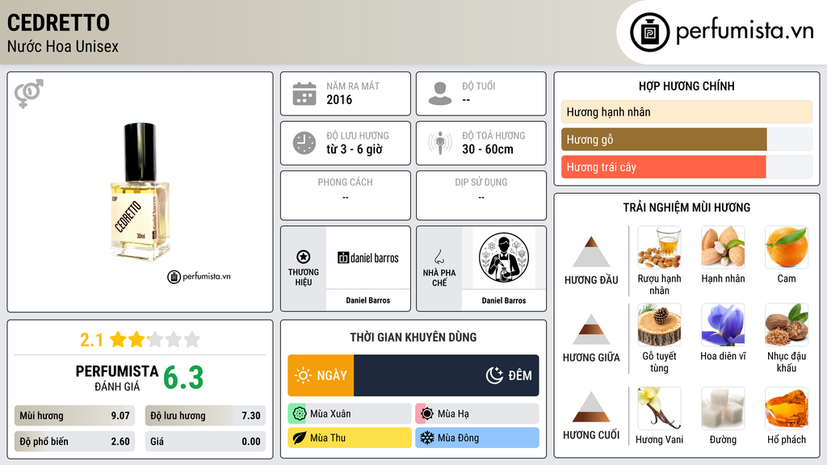This screenshot has height=465, width=827.
Task: Click the sun icon next to Ngày
Action: [x=304, y=375]
